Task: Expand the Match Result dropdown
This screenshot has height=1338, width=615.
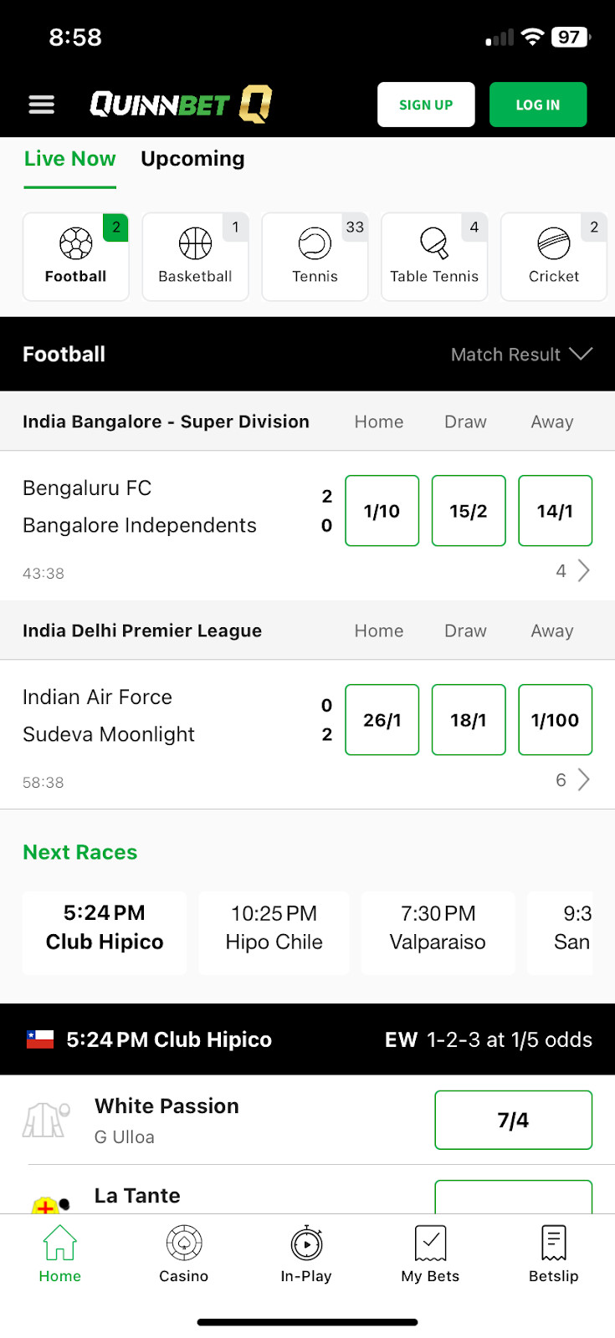Action: tap(520, 355)
